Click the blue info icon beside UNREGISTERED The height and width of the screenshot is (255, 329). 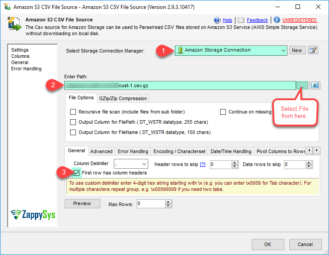click(x=277, y=20)
